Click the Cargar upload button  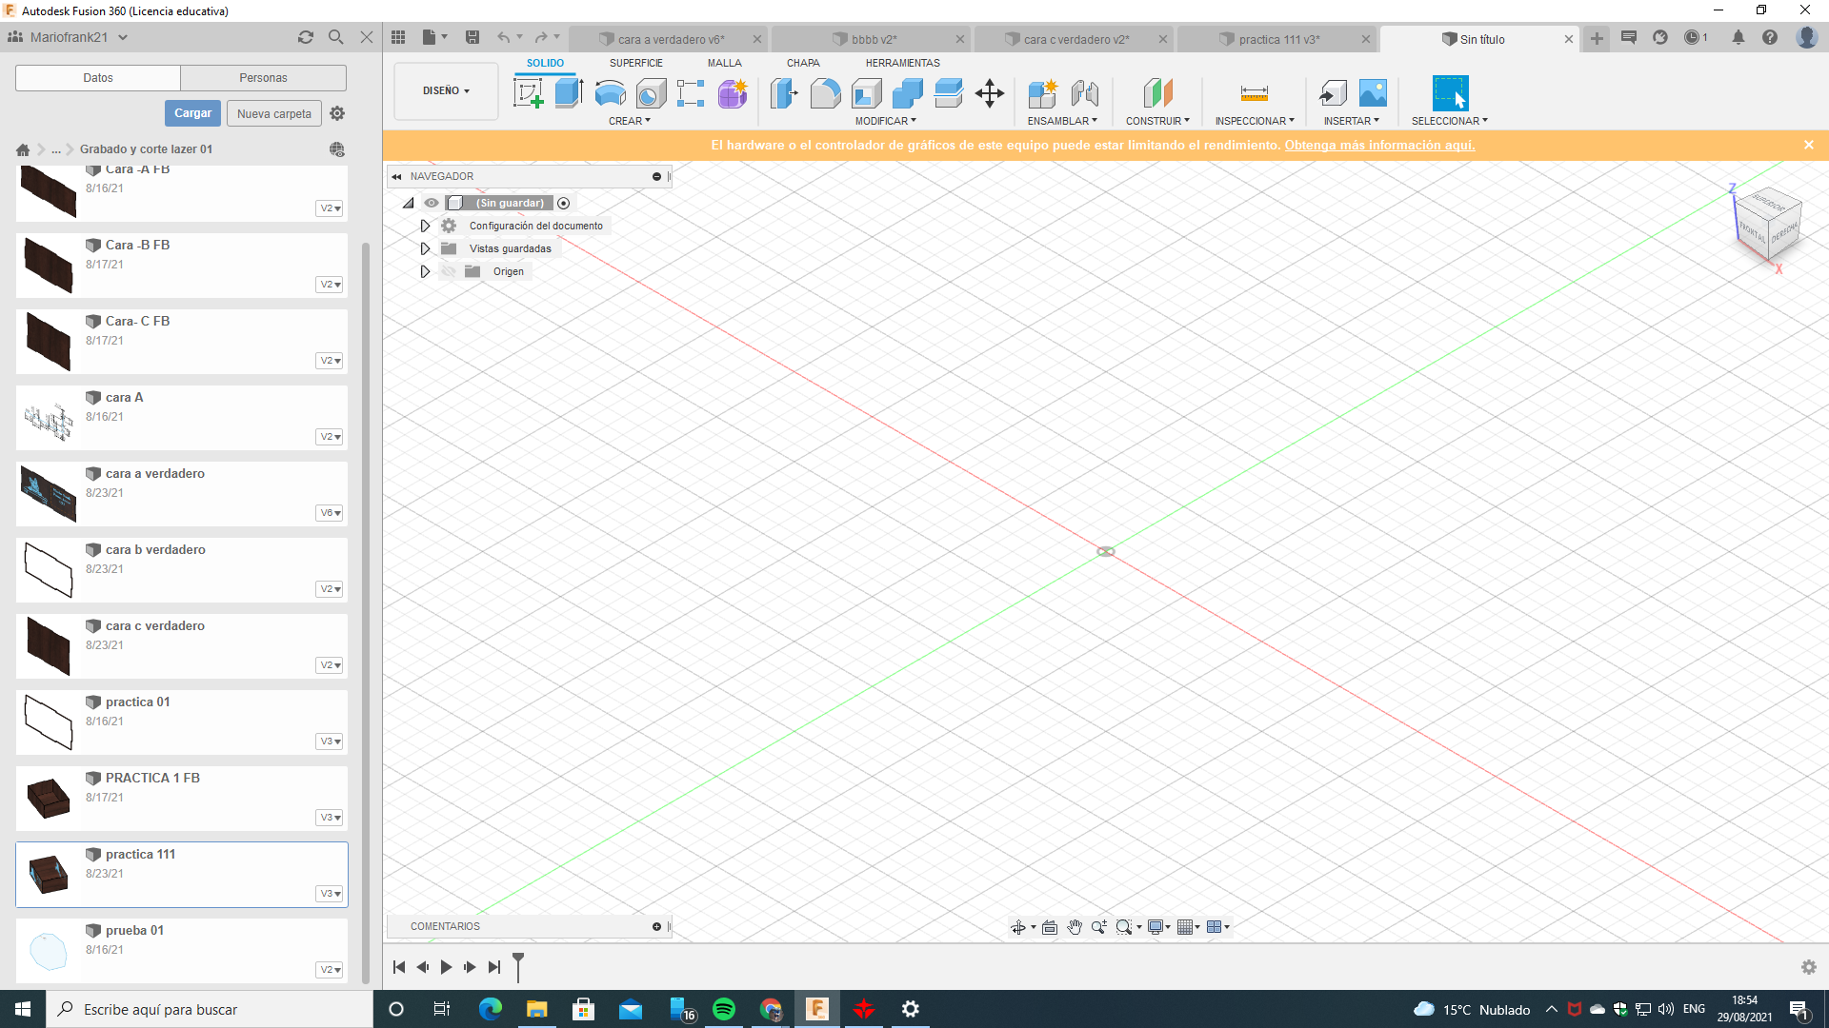coord(192,113)
